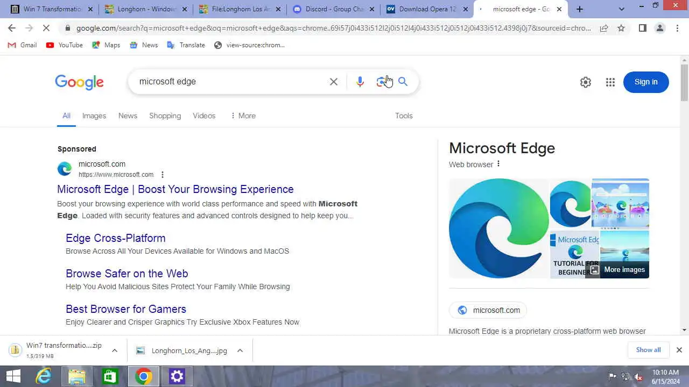The height and width of the screenshot is (387, 689).
Task: Select the All results tab
Action: tap(66, 116)
